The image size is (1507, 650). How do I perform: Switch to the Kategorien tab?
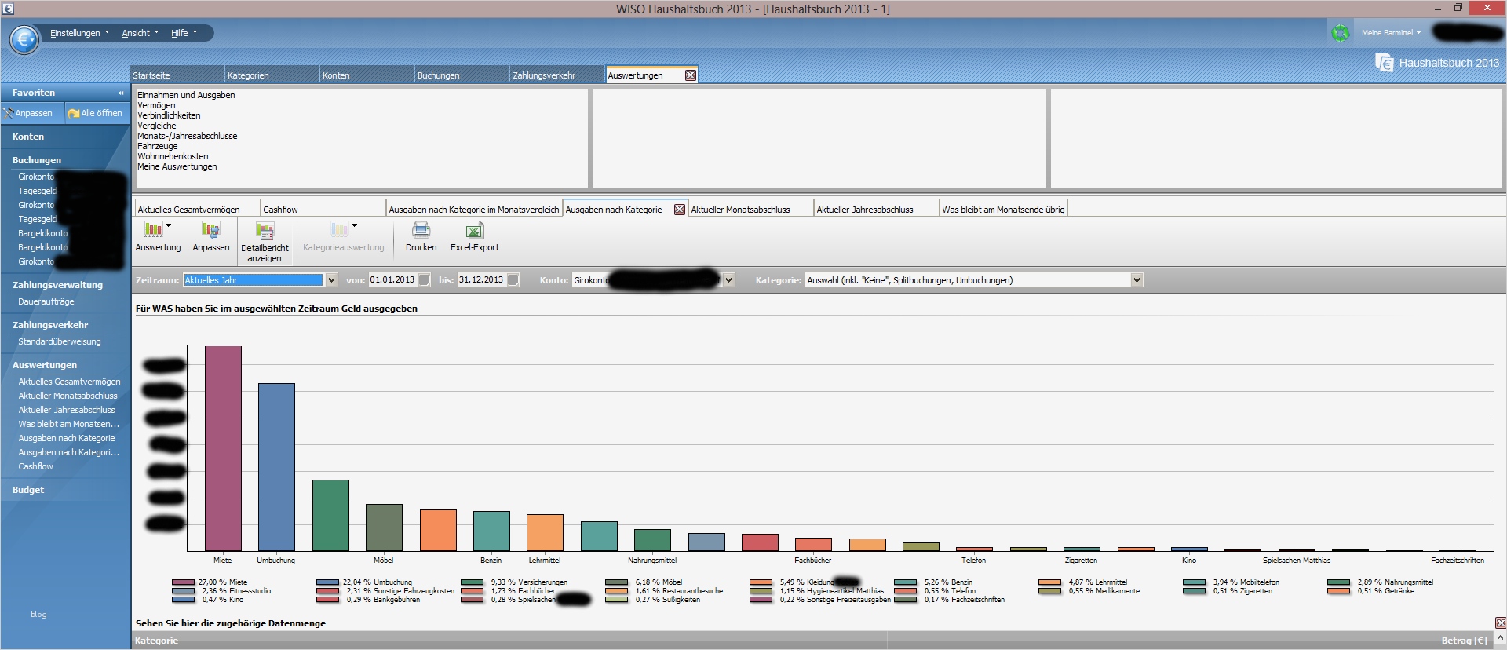[272, 75]
